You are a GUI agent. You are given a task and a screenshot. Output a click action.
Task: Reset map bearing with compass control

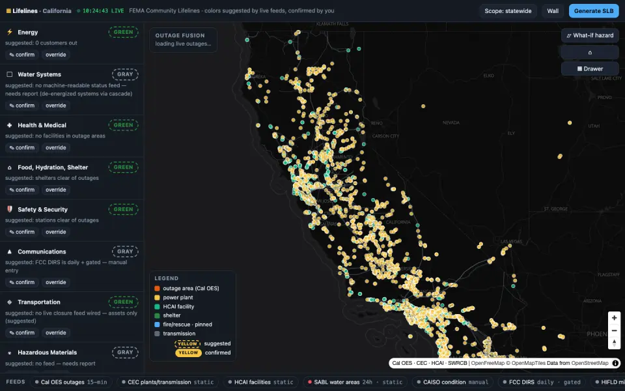coord(614,343)
